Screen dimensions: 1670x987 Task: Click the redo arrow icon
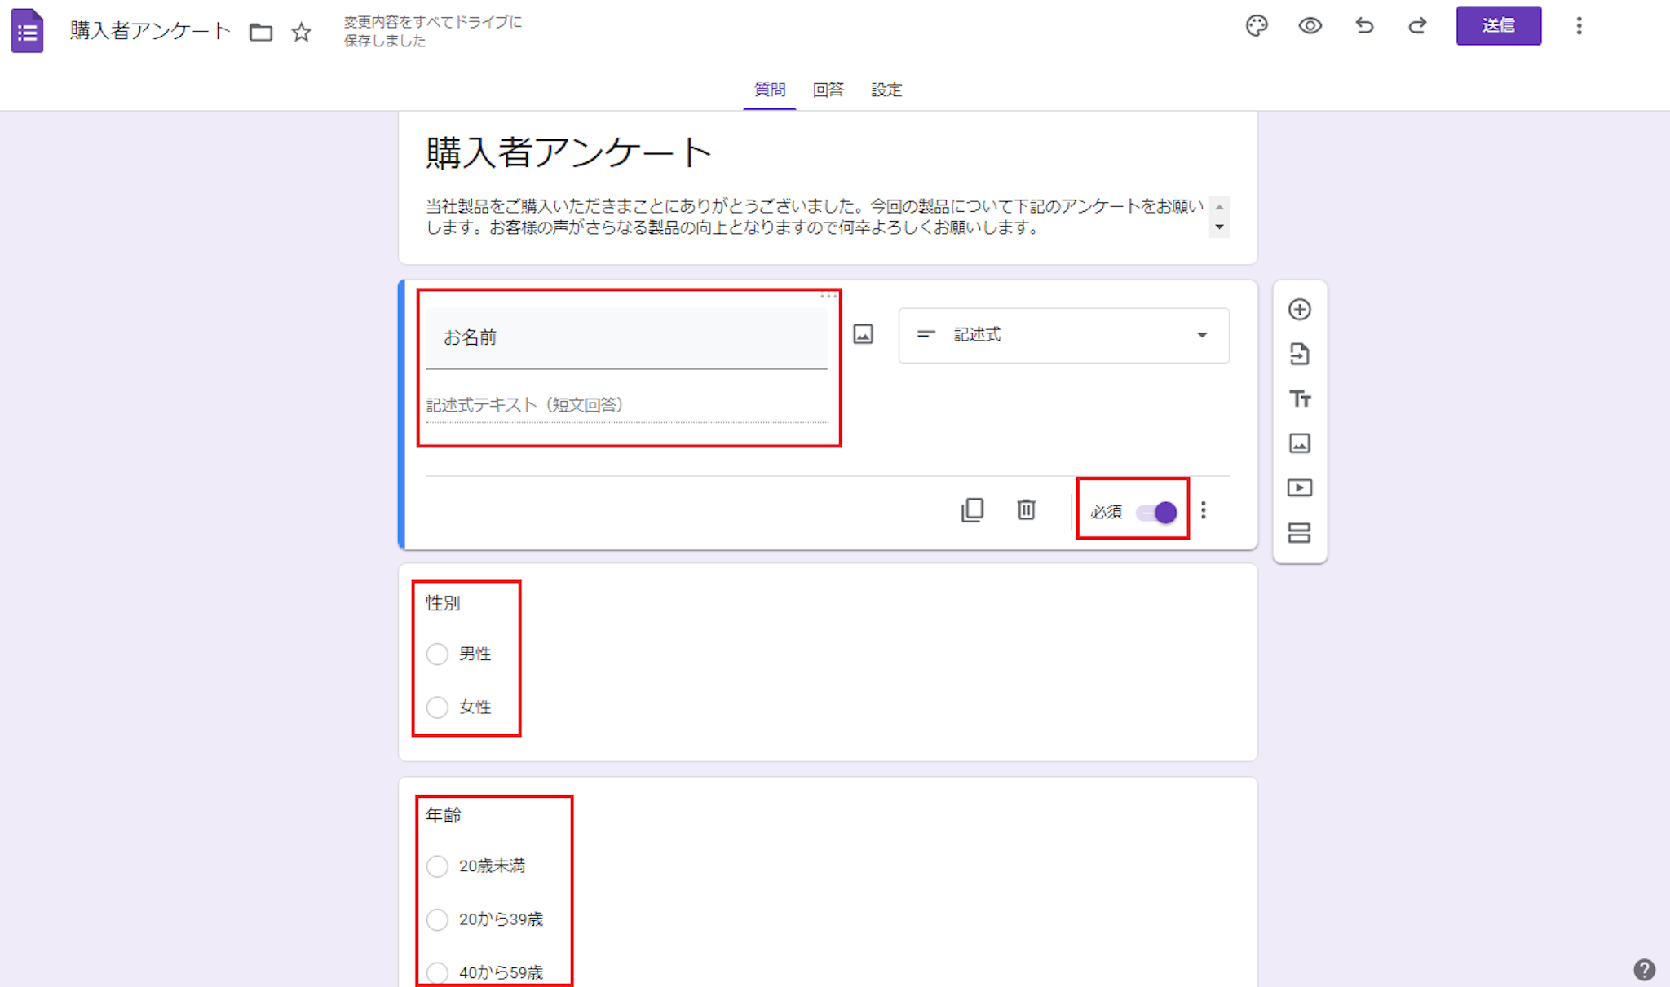coord(1417,26)
